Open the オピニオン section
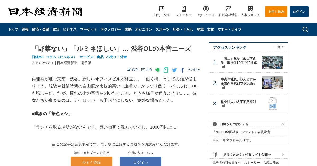This screenshot has height=166, width=317. [143, 30]
